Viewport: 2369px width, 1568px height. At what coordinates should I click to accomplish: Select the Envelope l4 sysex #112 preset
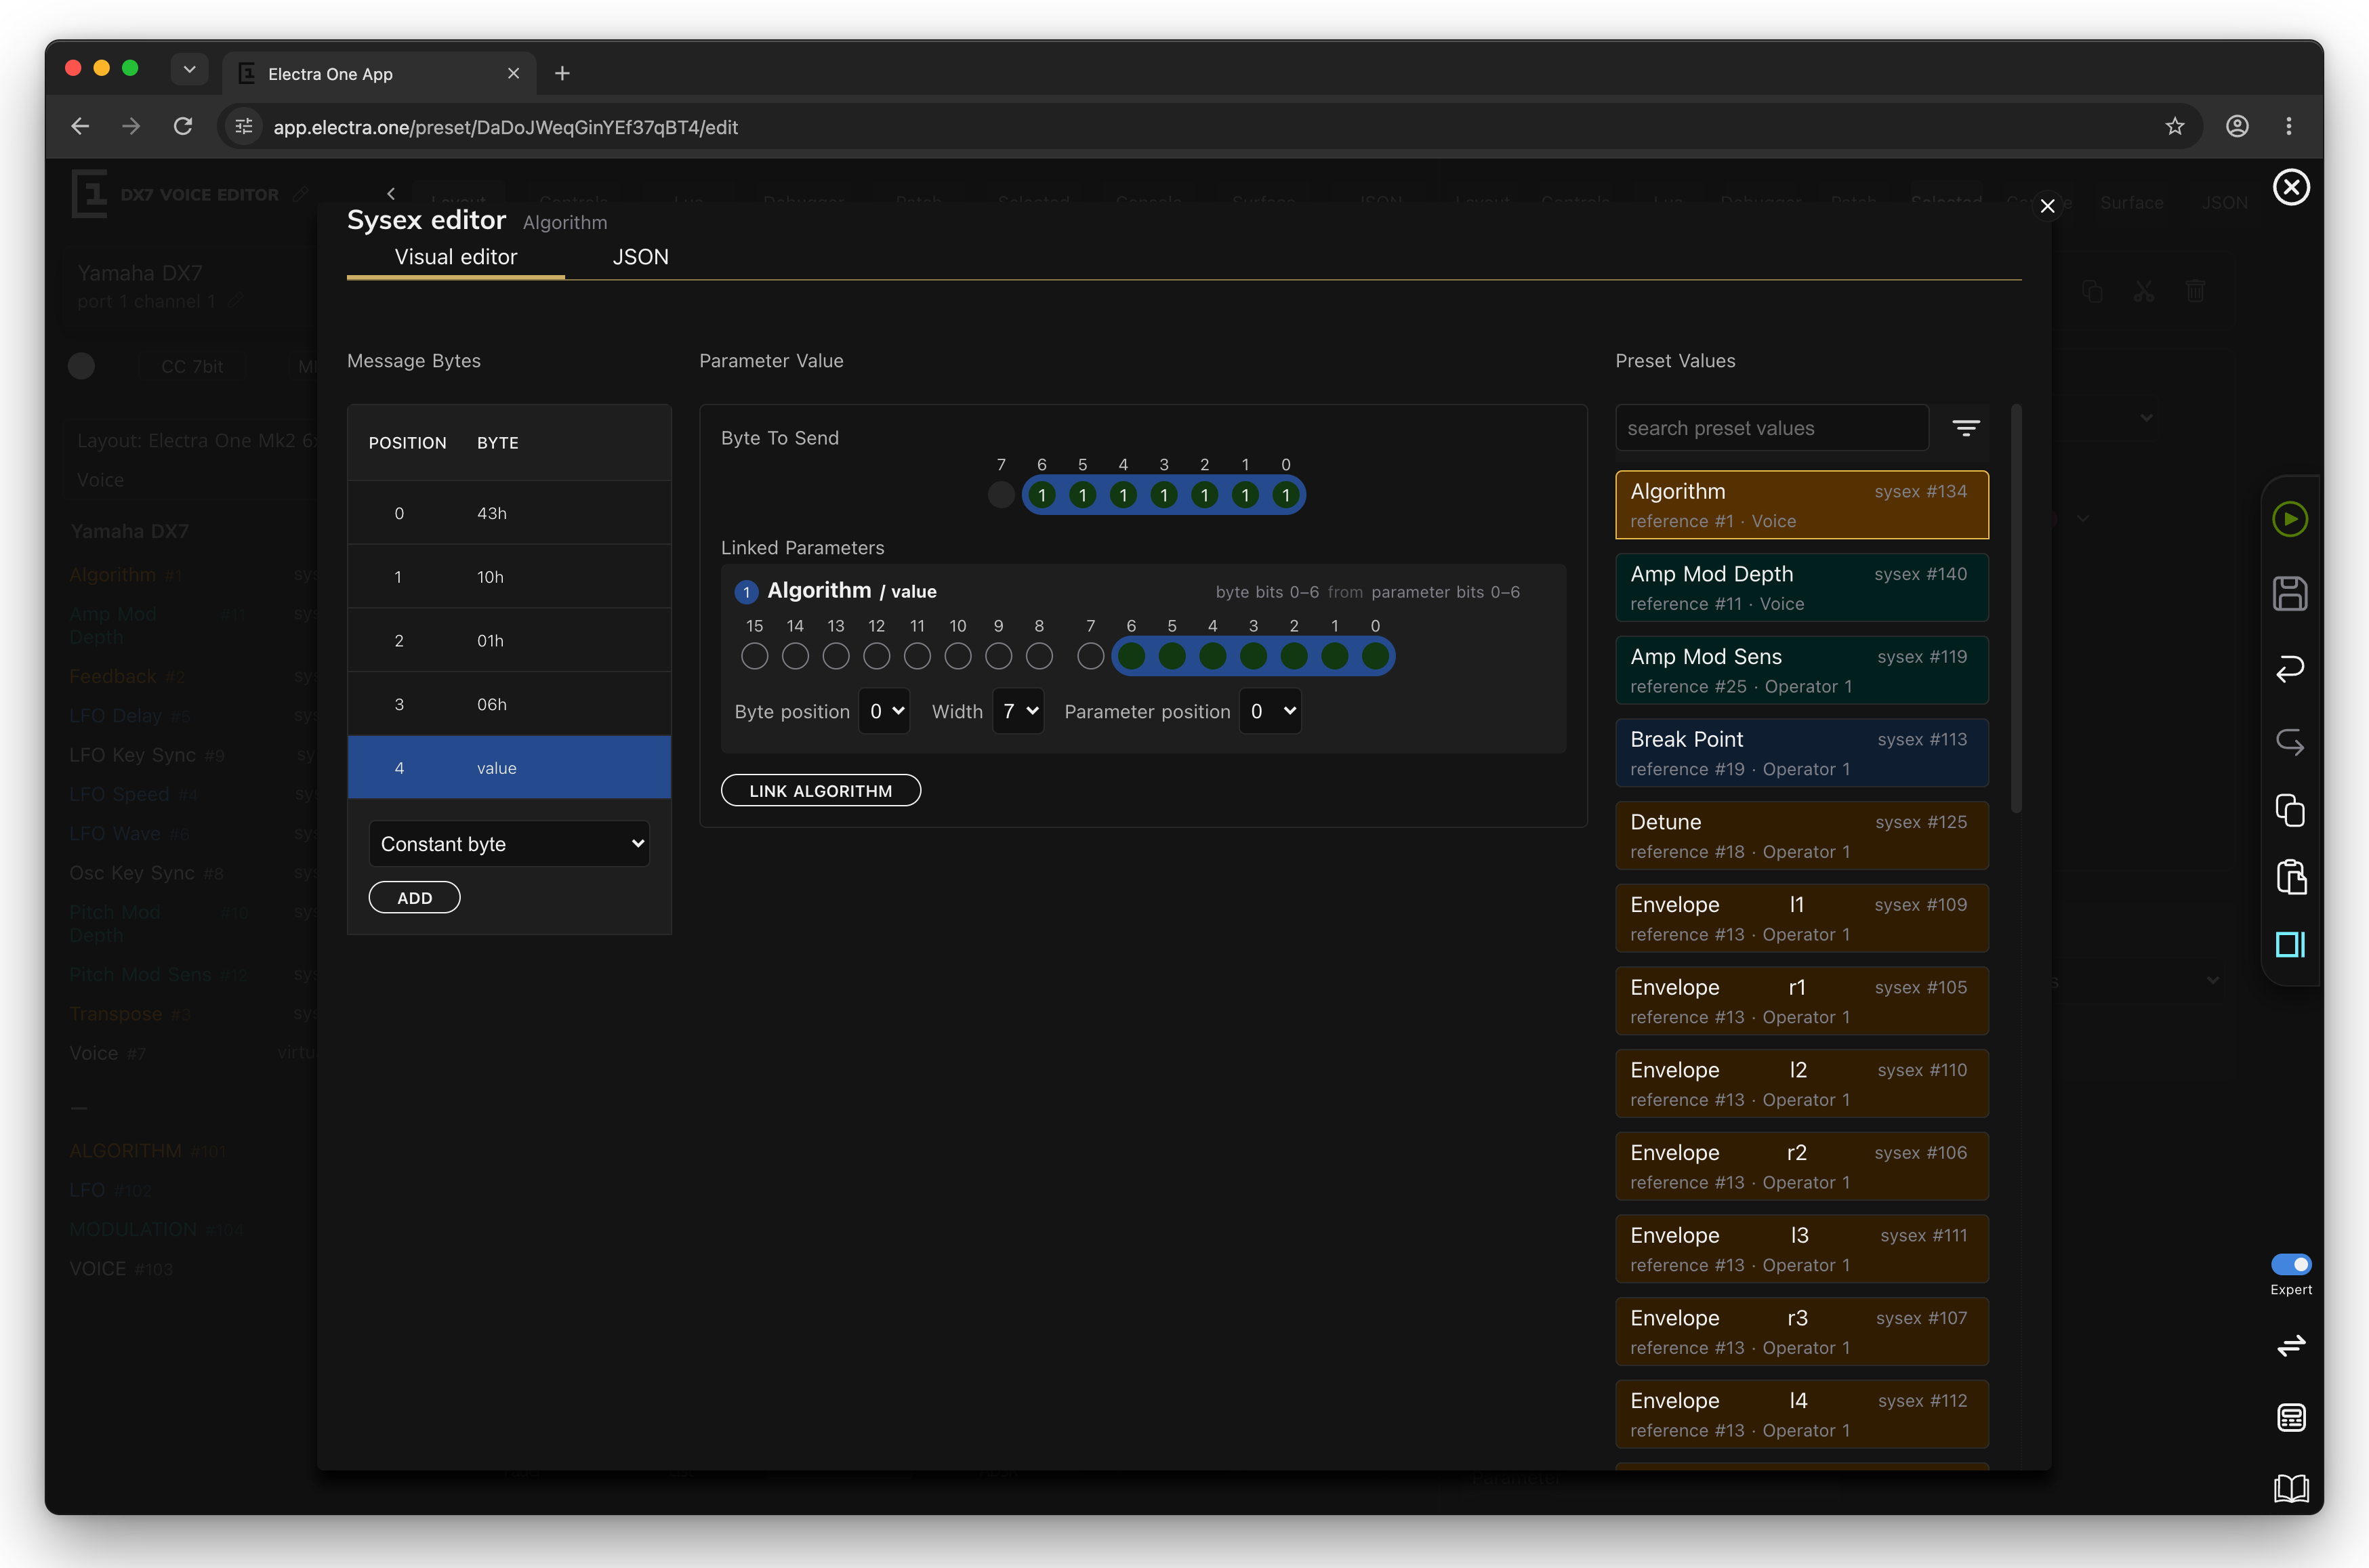point(1802,1414)
